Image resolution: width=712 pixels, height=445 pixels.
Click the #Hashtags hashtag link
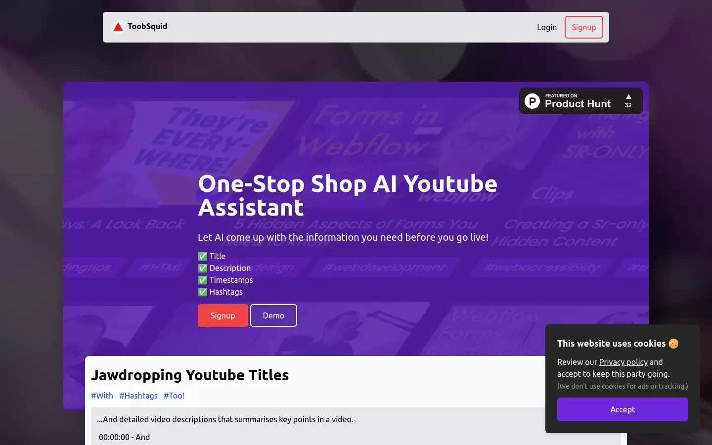point(138,396)
